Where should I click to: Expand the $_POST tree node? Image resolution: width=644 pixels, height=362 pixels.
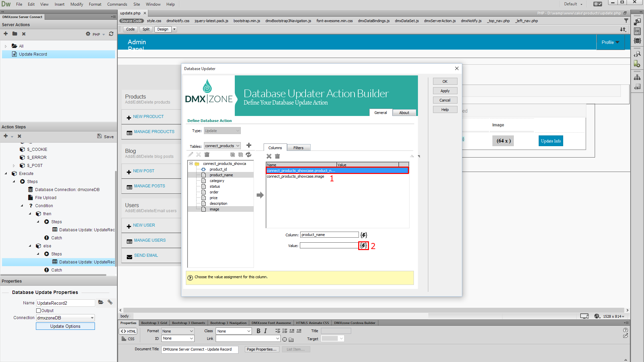[14, 166]
